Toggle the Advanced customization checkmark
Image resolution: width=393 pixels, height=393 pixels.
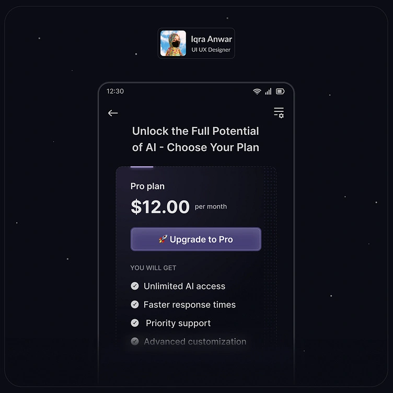pos(135,341)
